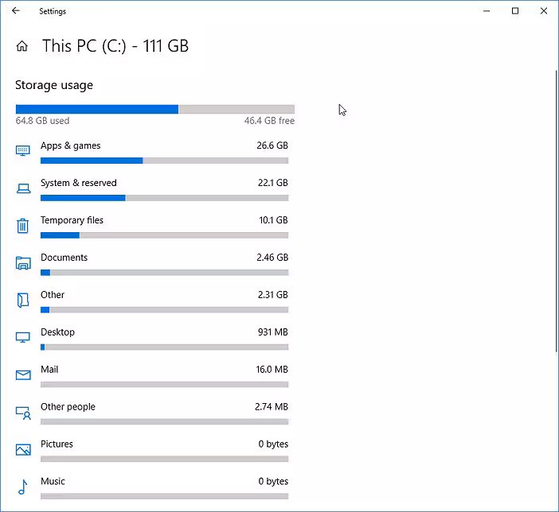
Task: Click the Pictures landscape icon
Action: (x=23, y=450)
